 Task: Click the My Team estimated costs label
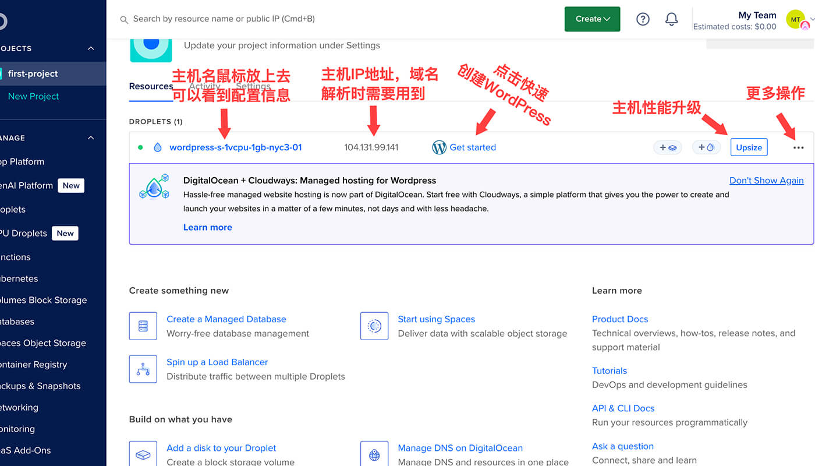click(x=735, y=21)
